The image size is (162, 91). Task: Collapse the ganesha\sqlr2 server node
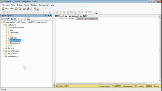pyautogui.click(x=2, y=22)
